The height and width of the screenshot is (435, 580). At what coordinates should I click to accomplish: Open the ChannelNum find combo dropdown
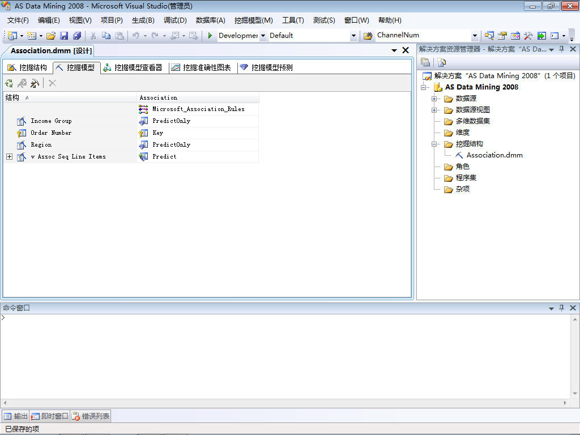pyautogui.click(x=475, y=36)
